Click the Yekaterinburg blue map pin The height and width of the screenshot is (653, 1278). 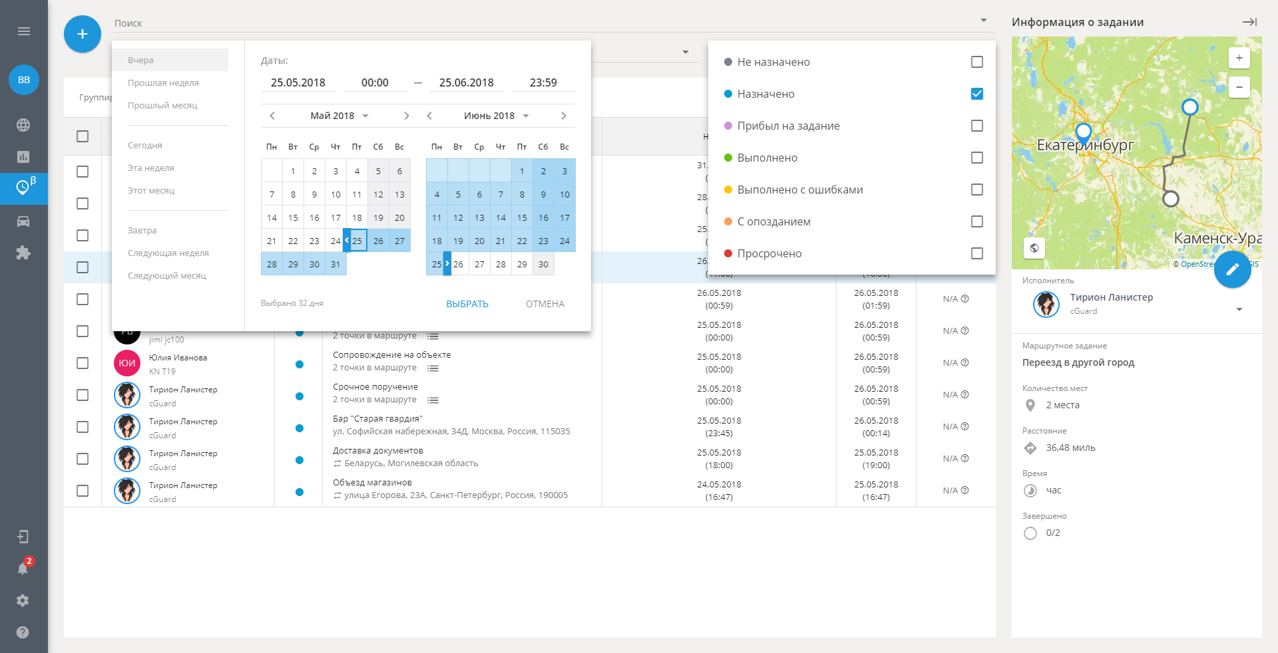[x=1084, y=133]
